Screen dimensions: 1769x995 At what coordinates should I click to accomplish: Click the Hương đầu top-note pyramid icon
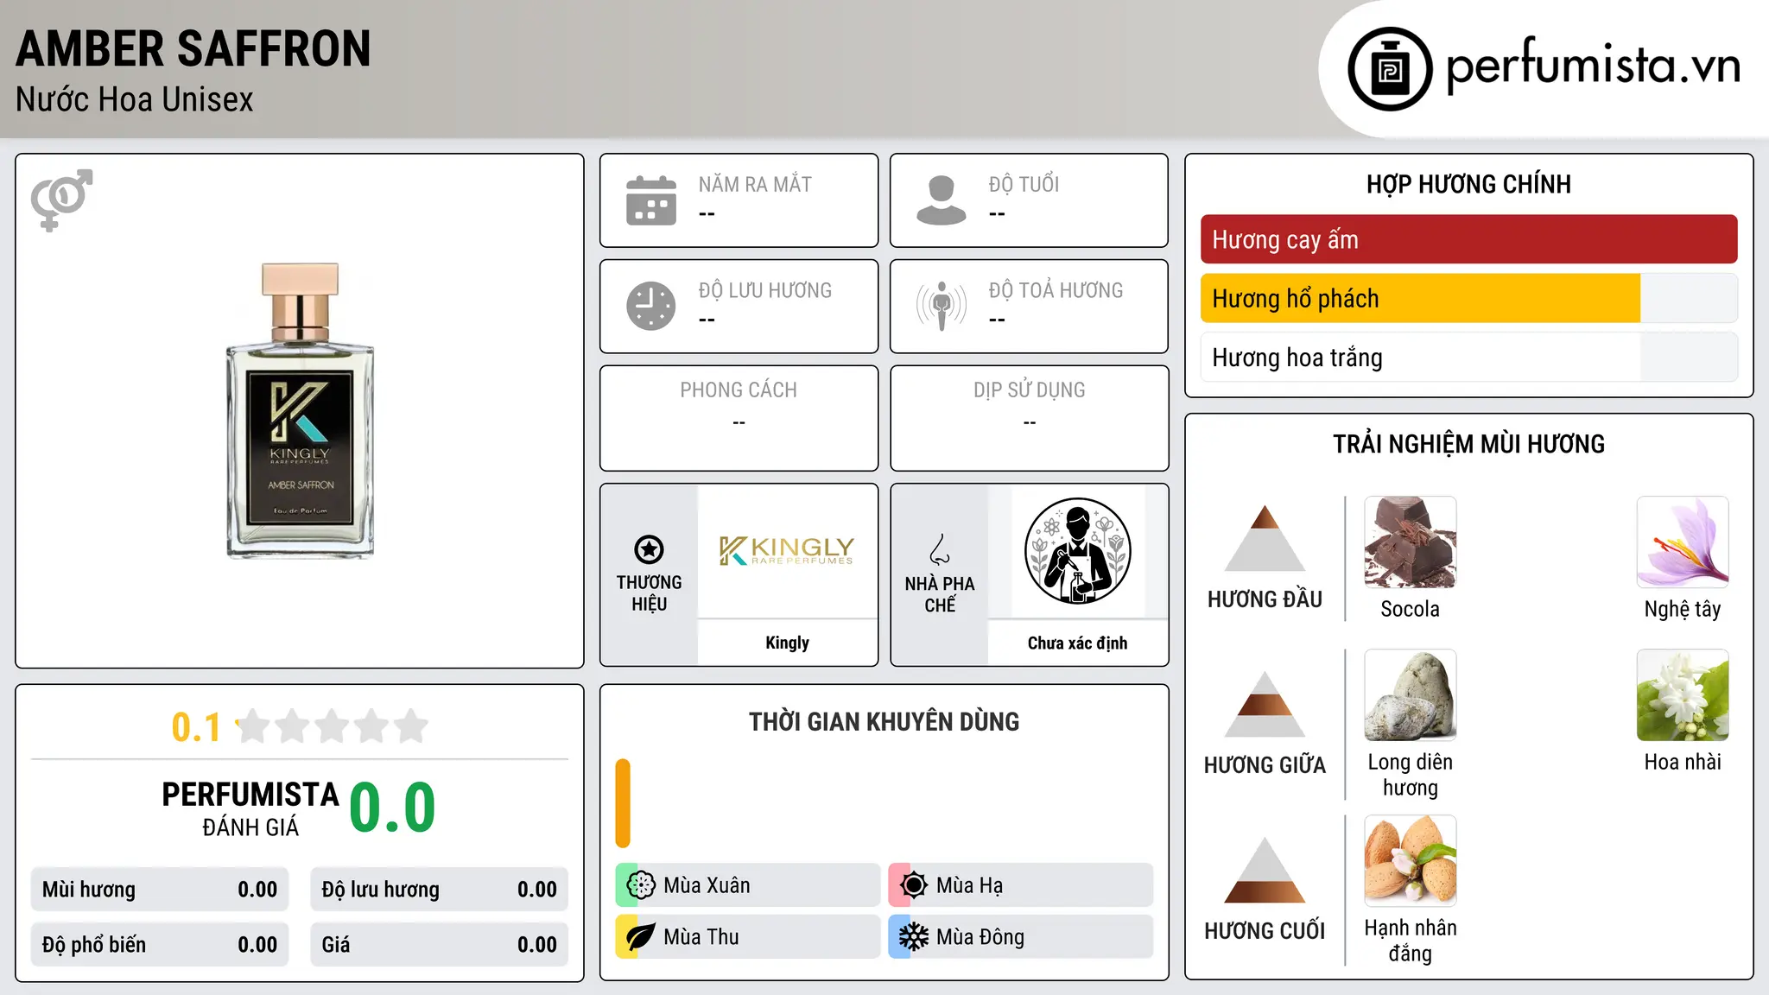(1265, 538)
